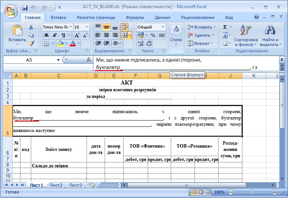Expand the Name Box dropdown arrow

coord(58,60)
